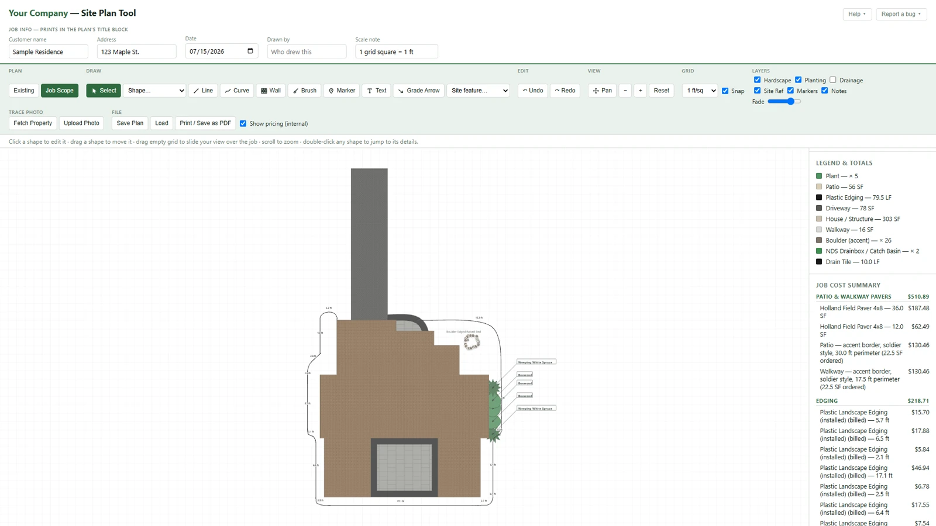Click the Address input field
936x526 pixels.
(136, 51)
